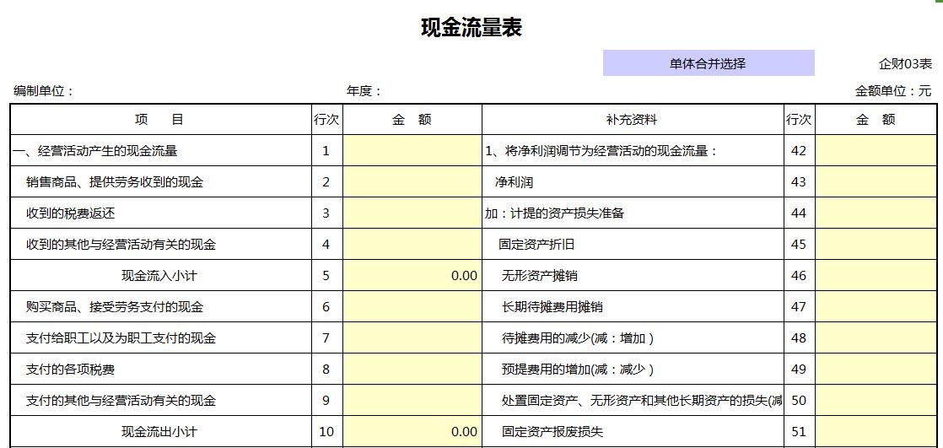Select the 支付的各项税费 cell

point(160,370)
